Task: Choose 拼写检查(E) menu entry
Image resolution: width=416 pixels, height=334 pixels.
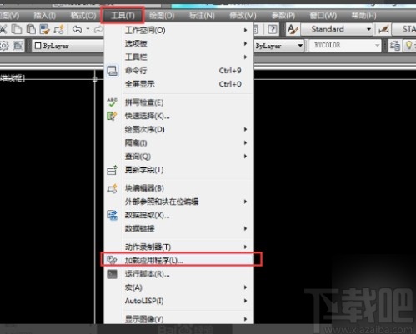Action: pos(178,102)
